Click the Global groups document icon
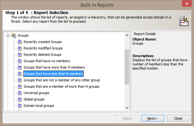This screenshot has width=194, height=126. 19,99
